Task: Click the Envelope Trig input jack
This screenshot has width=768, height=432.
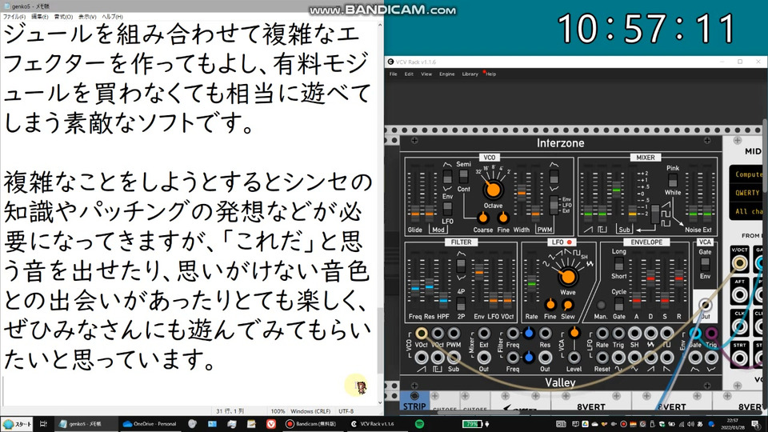Action: pos(712,334)
